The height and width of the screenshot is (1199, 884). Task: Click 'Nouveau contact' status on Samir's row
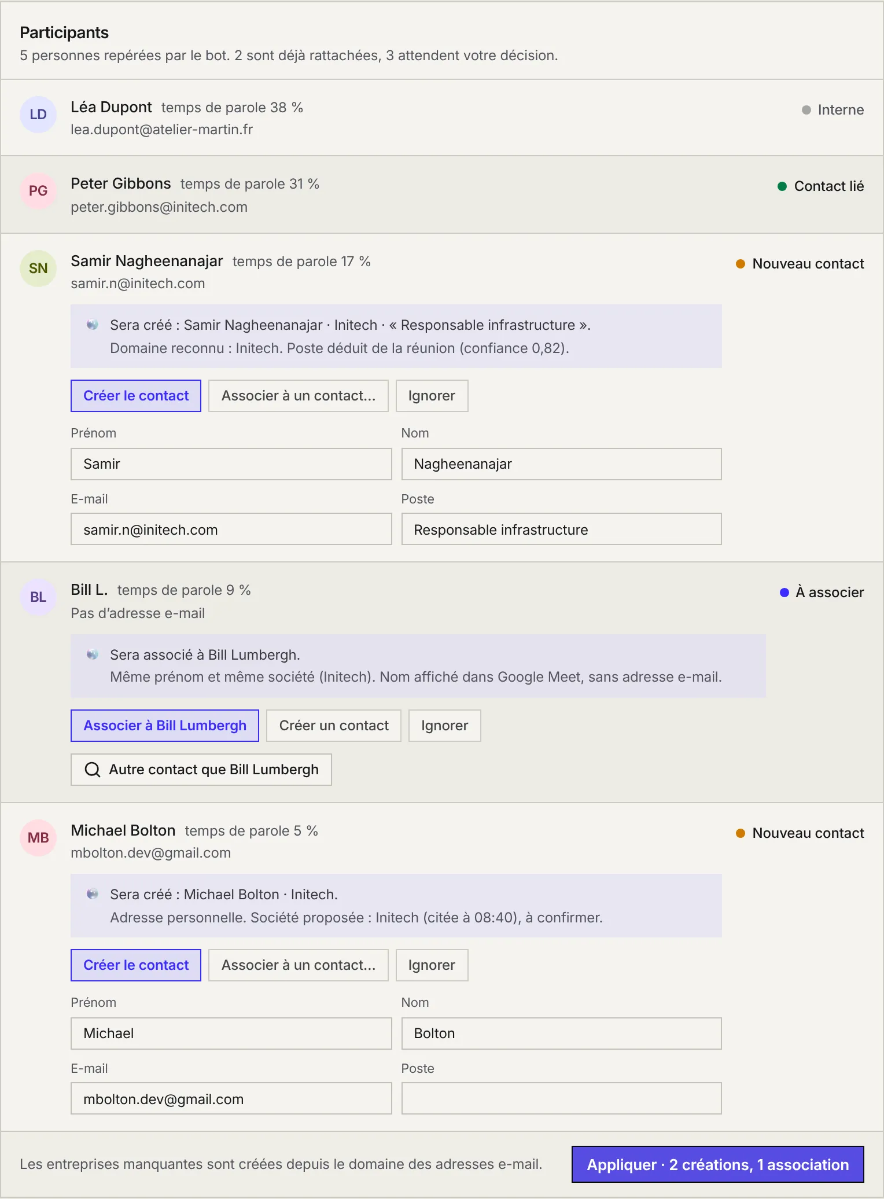[800, 264]
